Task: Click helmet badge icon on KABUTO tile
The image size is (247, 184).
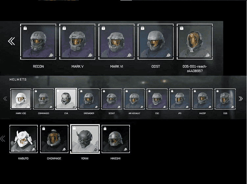Action: click(34, 149)
